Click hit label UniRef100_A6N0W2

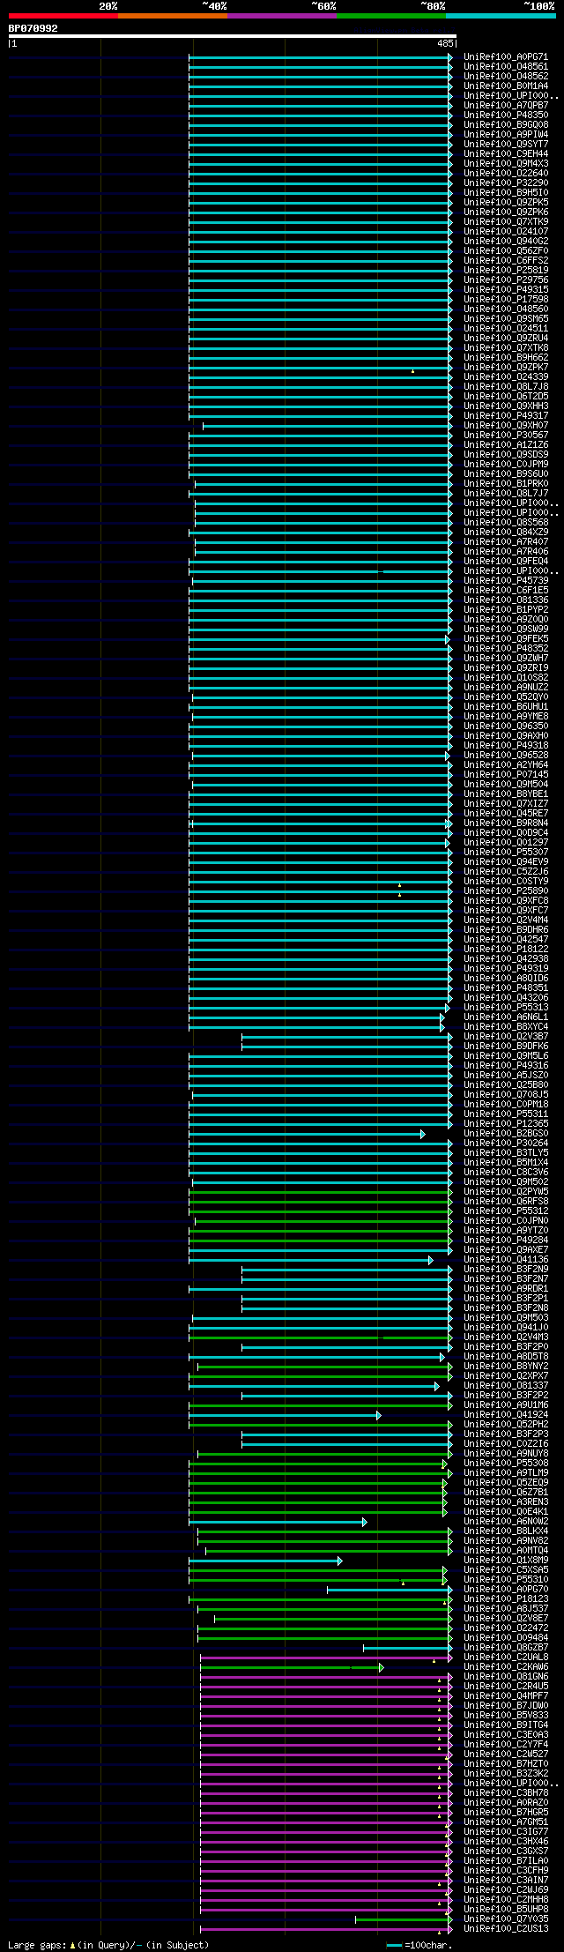point(506,1521)
